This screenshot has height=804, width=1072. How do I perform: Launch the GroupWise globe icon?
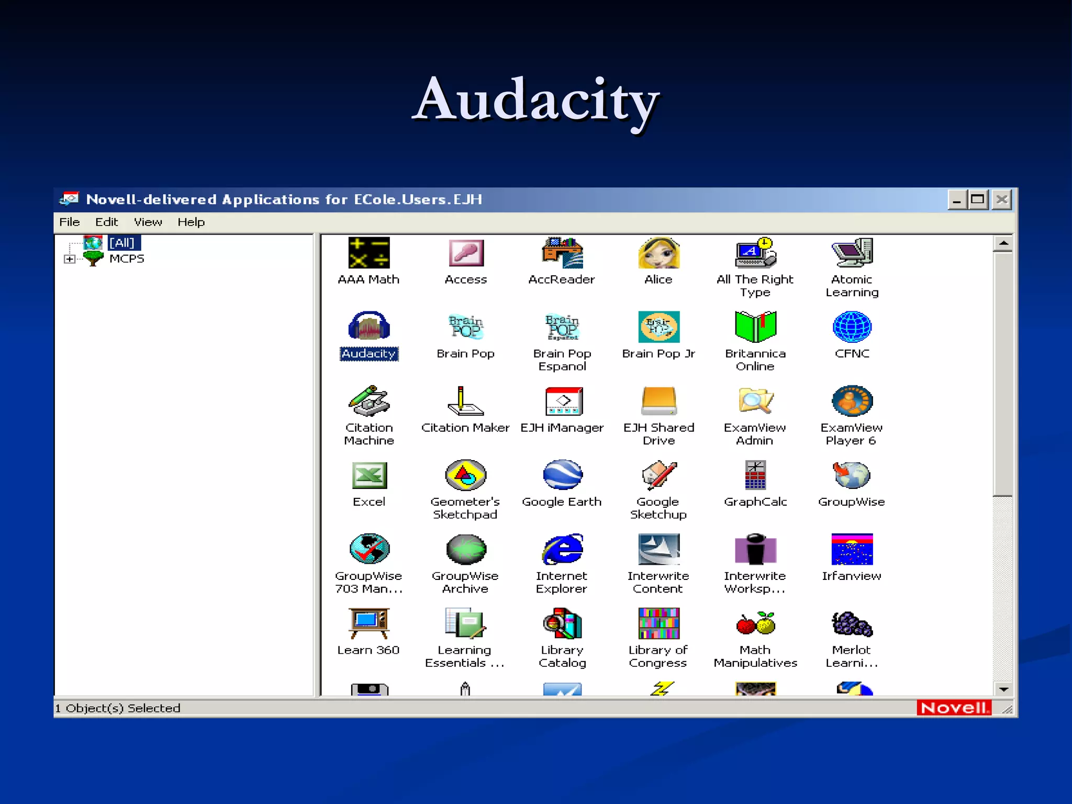point(852,475)
